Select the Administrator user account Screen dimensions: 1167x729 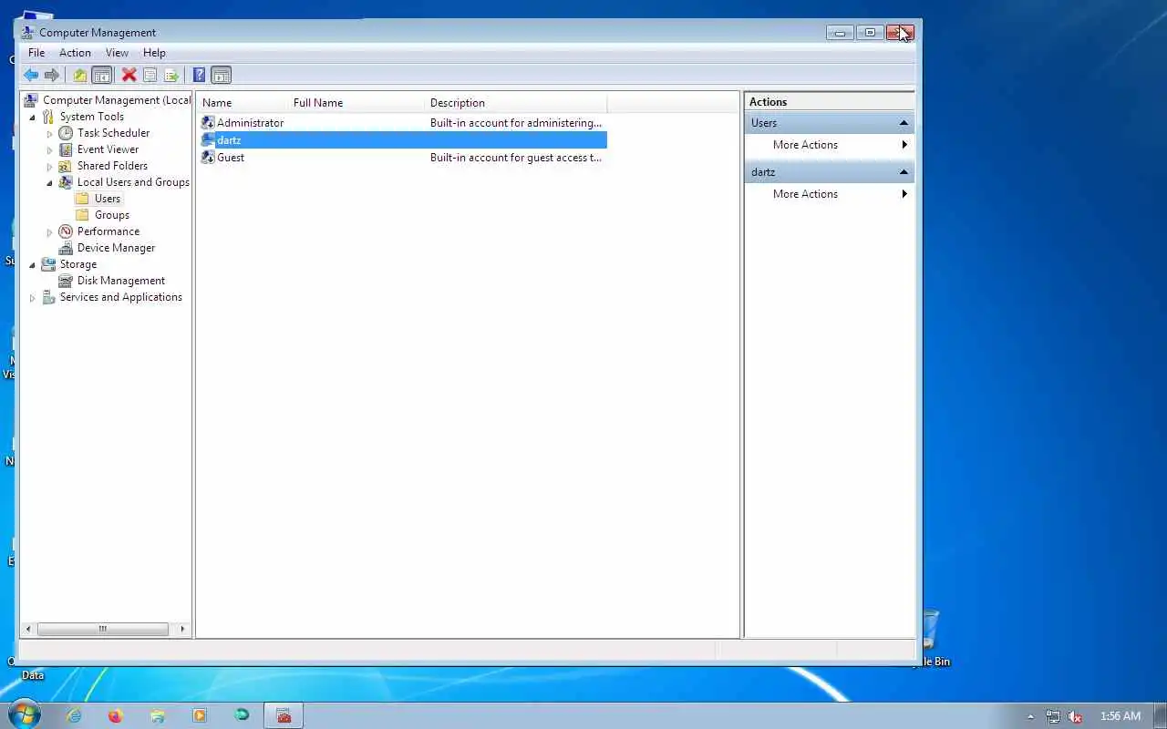(x=250, y=123)
